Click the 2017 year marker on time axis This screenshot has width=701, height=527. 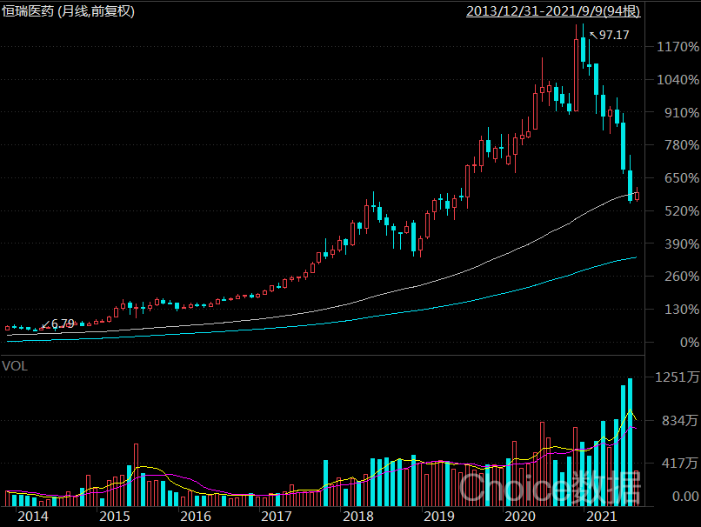point(277,517)
